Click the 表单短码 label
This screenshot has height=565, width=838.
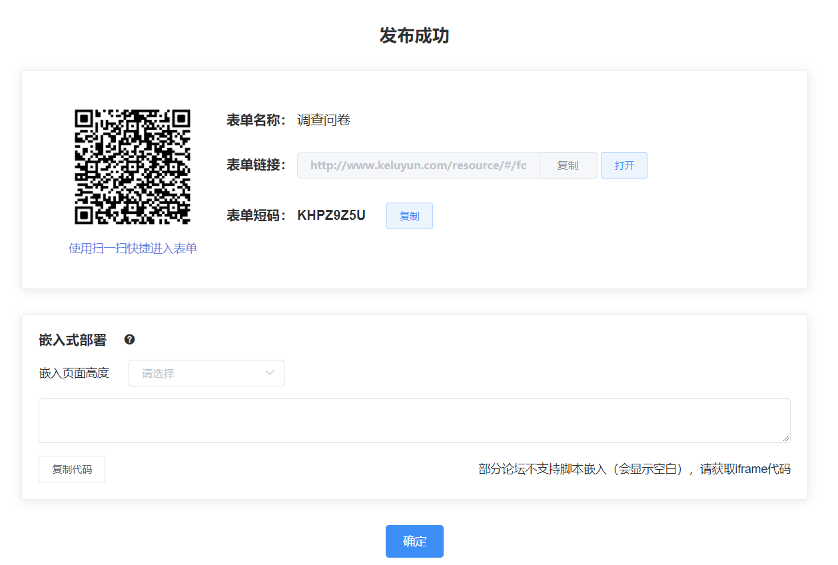tap(256, 216)
